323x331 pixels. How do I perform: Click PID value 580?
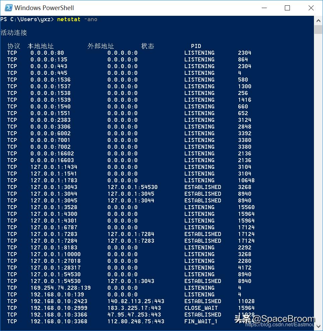(243, 80)
